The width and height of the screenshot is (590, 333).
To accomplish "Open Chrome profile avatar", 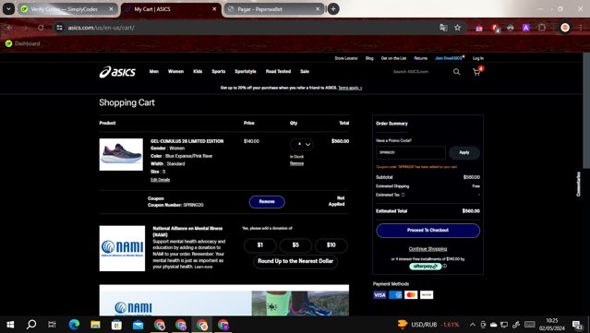I will click(x=565, y=28).
